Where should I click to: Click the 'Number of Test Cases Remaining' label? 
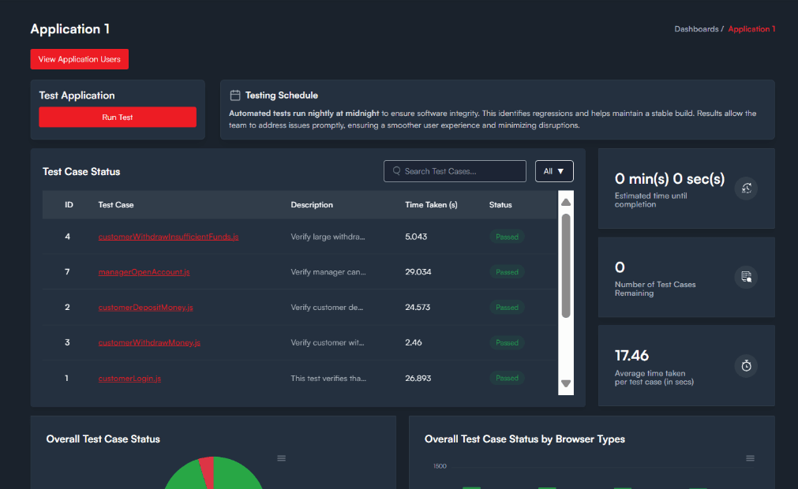[655, 289]
